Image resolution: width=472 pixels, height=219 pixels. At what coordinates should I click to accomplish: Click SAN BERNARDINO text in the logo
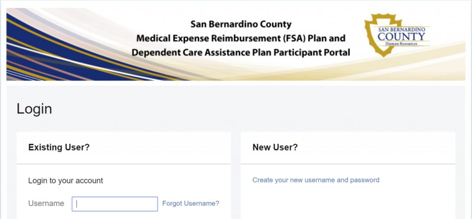pos(401,30)
